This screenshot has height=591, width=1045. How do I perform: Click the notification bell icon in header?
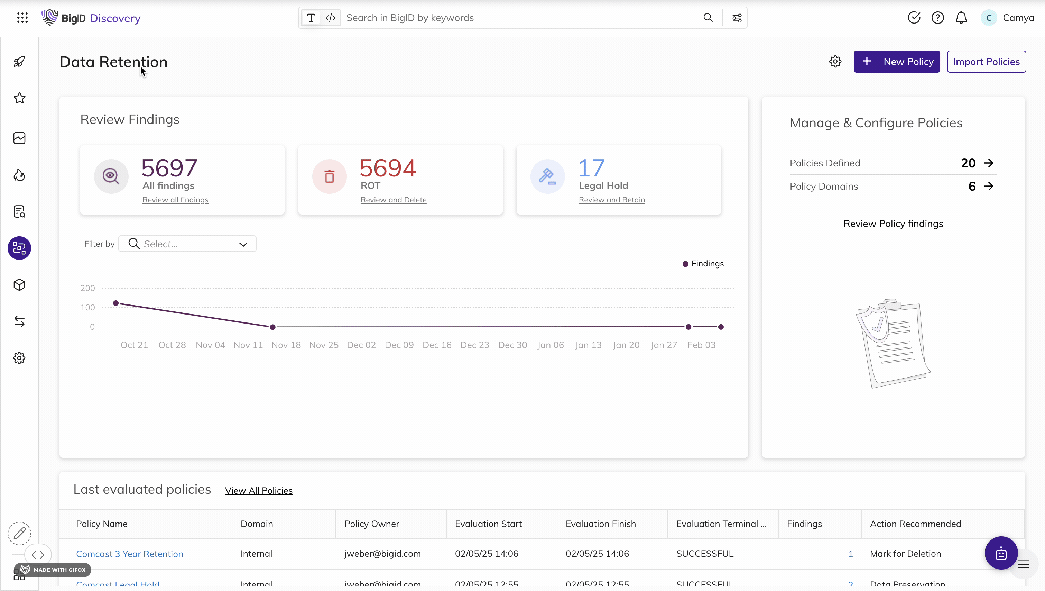tap(961, 18)
